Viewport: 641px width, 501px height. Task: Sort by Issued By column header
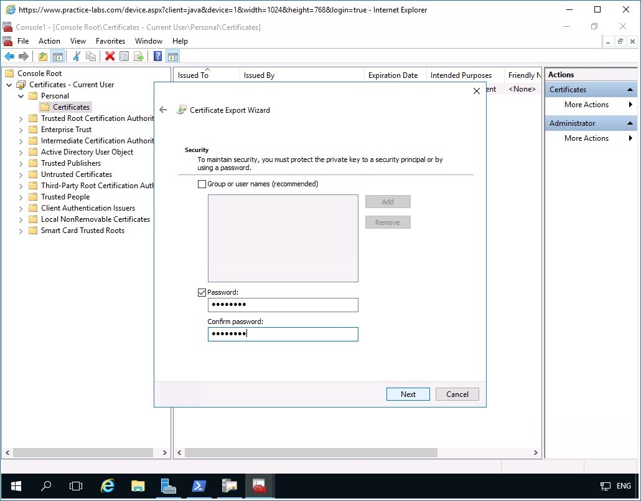[x=302, y=75]
